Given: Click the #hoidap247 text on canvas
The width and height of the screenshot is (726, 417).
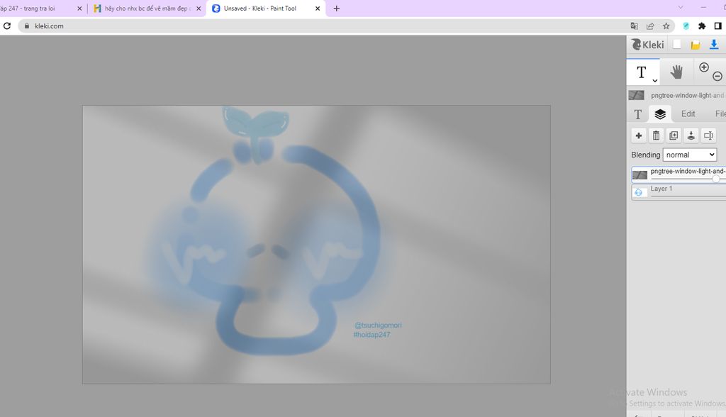Looking at the screenshot, I should click(372, 335).
